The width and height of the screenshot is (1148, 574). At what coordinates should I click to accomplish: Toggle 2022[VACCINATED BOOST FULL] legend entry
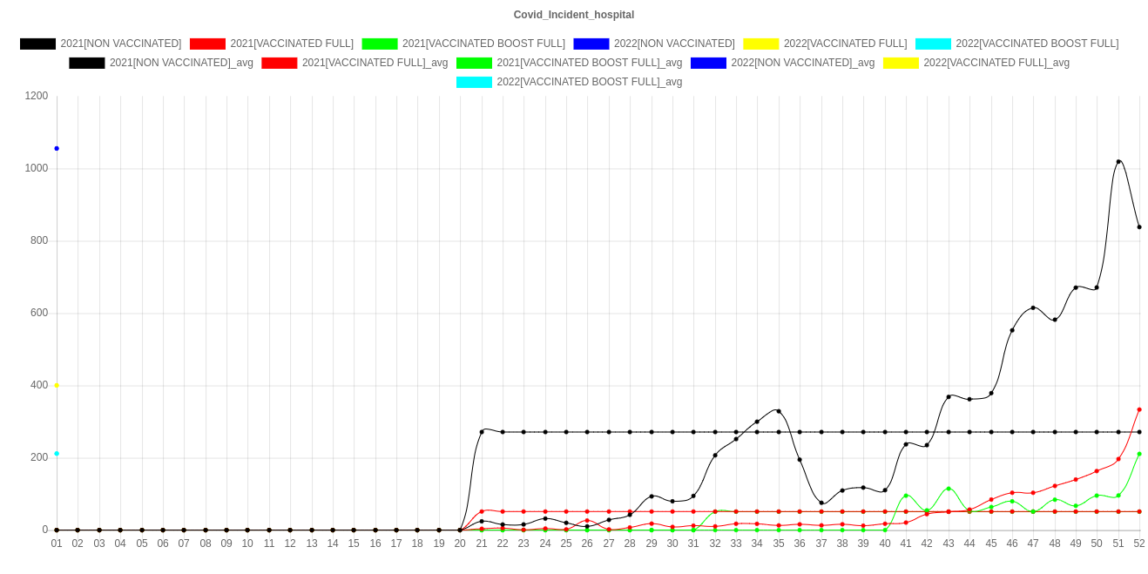coord(1037,44)
